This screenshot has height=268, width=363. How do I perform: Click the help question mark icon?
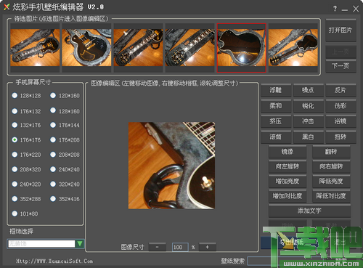pos(335,9)
